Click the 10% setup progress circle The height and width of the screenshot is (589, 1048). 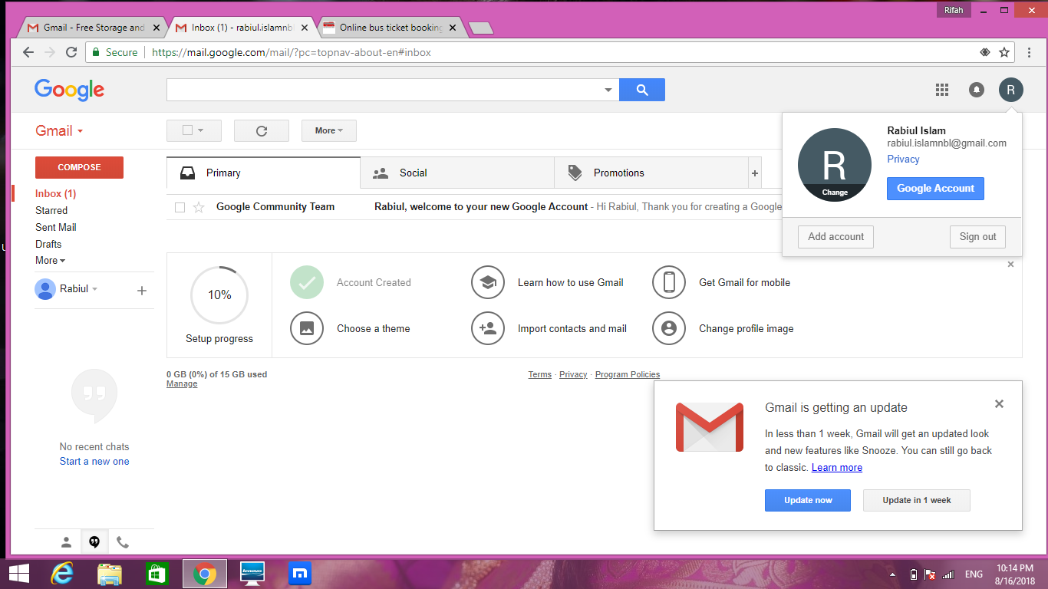[219, 295]
